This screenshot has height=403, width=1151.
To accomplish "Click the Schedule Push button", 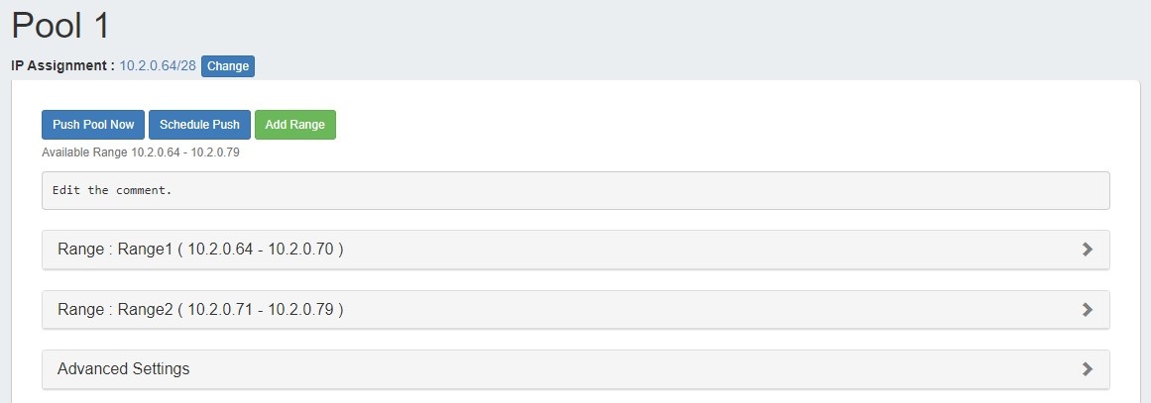I will pyautogui.click(x=199, y=125).
